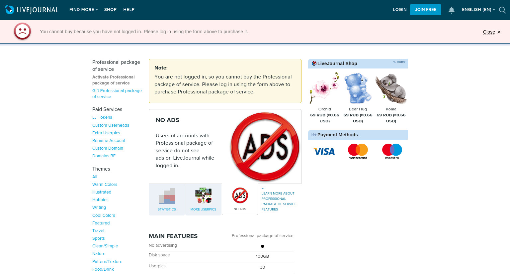
Task: Open the LJ Tokens link
Action: 102,117
